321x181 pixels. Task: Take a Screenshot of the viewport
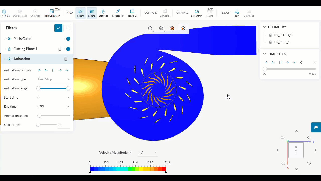[197, 13]
